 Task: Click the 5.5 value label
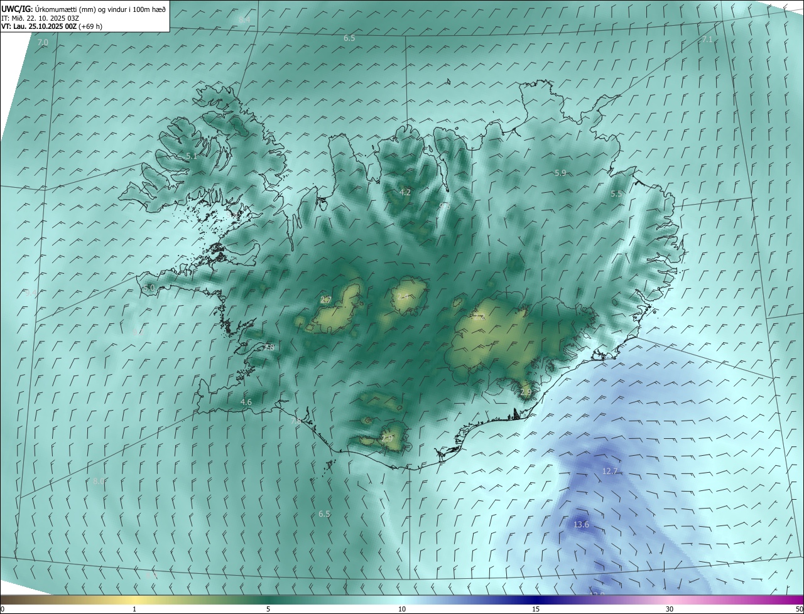(616, 194)
